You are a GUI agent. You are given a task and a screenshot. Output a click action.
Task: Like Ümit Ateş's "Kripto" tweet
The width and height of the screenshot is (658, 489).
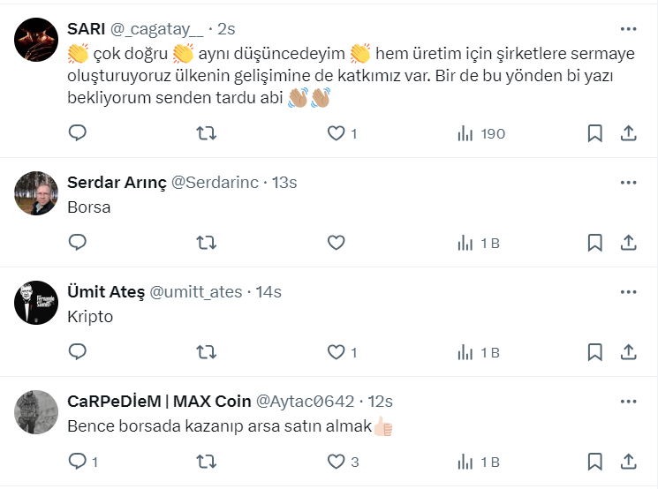336,352
